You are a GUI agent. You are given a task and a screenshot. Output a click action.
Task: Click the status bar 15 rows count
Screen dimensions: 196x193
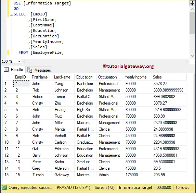[182, 188]
